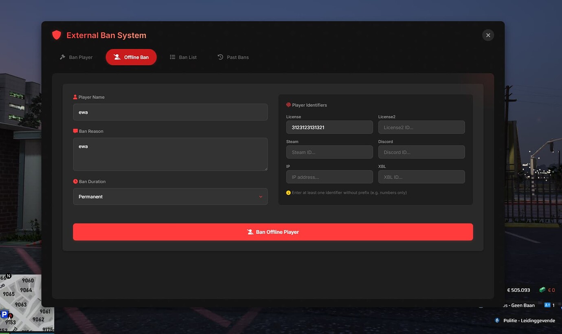Click the yellow warning icon near the identifier hint
The height and width of the screenshot is (334, 562).
[x=288, y=192]
